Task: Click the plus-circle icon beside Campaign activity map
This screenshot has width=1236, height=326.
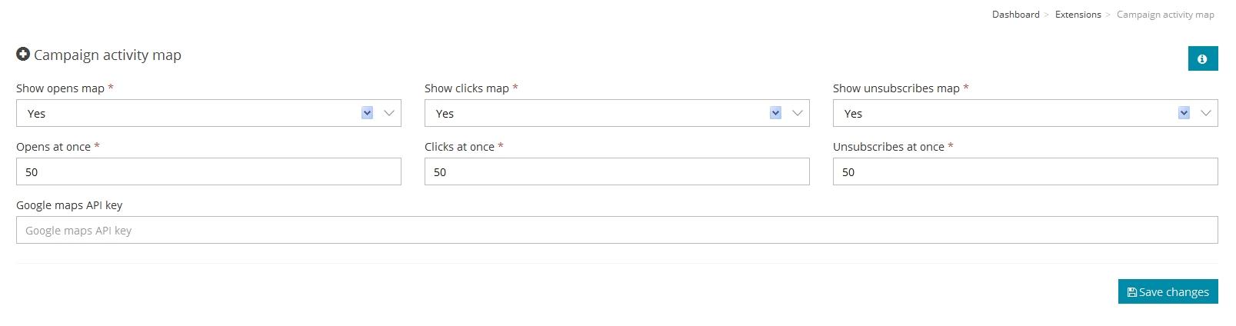Action: click(x=23, y=54)
